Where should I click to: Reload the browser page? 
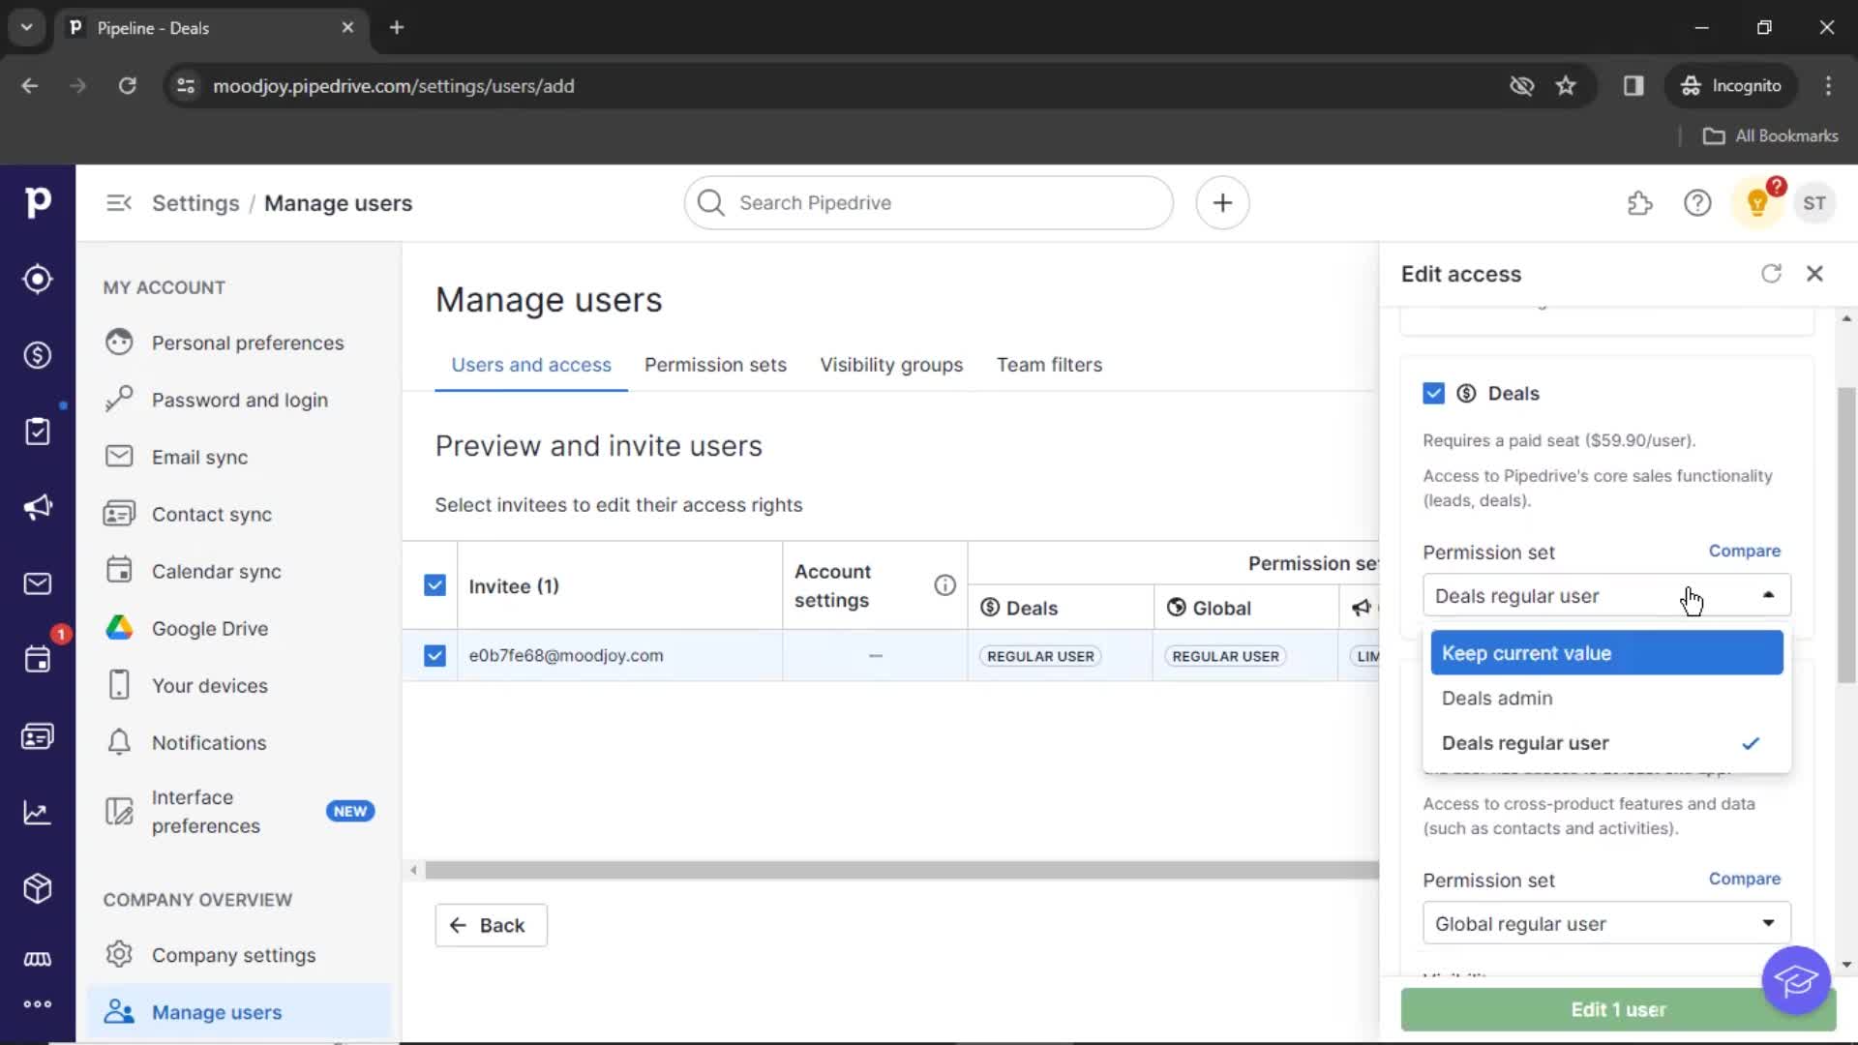click(127, 86)
